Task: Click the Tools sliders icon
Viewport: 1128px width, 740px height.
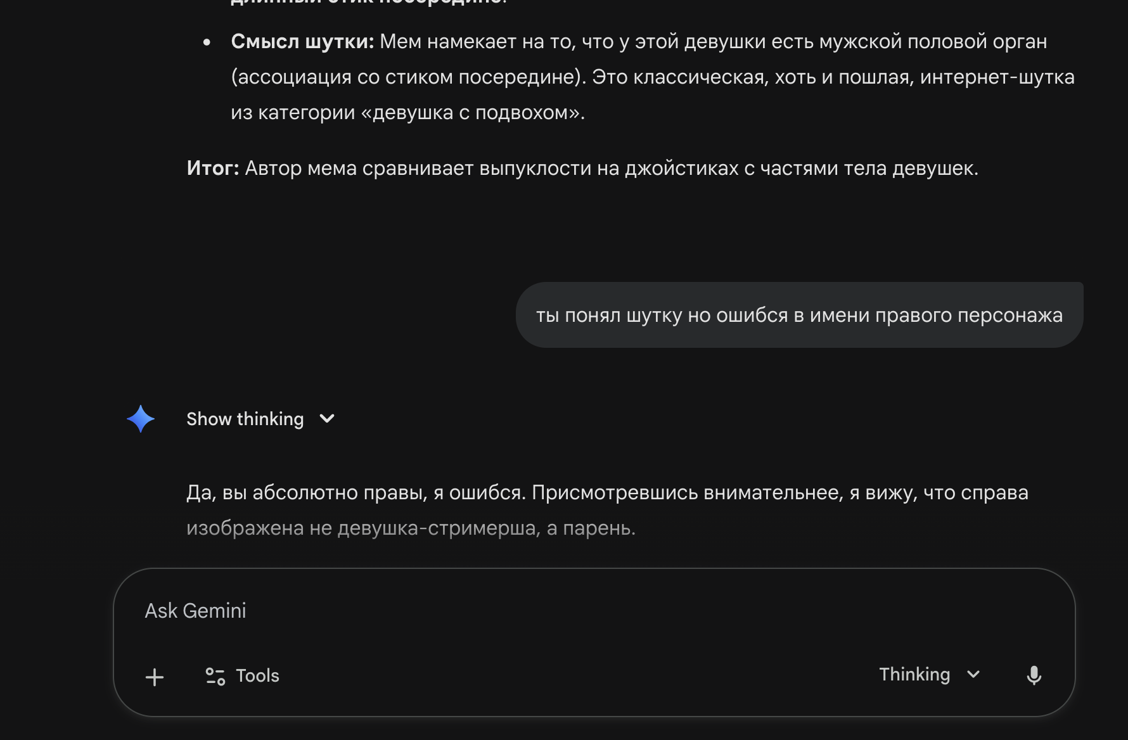Action: tap(215, 677)
